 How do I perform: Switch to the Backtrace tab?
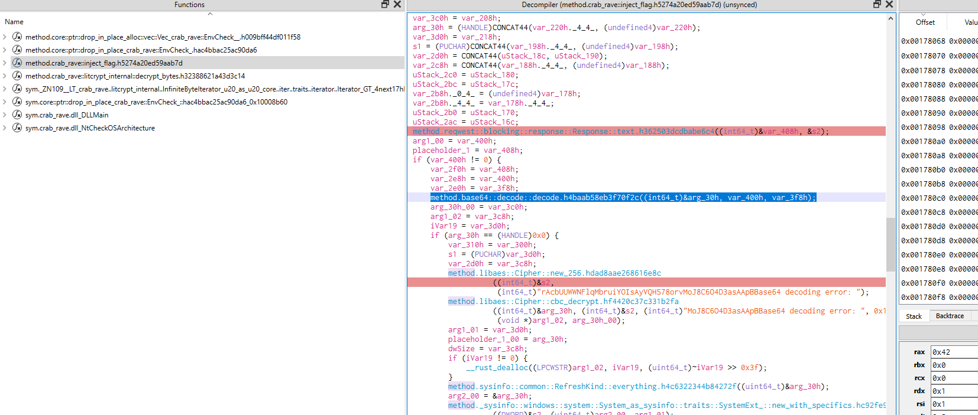click(950, 316)
